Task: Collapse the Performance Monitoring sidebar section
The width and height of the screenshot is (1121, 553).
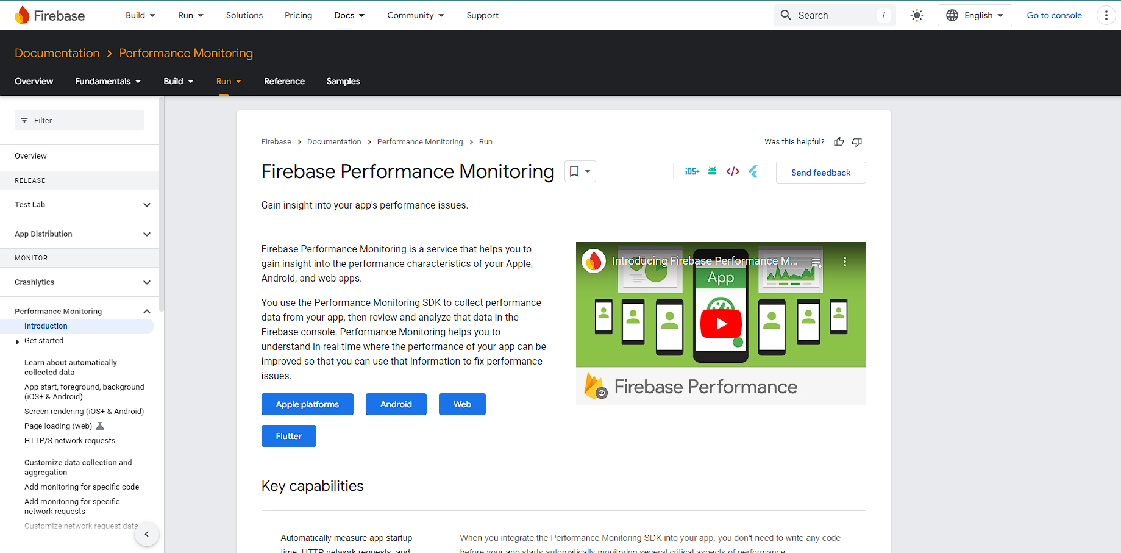Action: (146, 312)
